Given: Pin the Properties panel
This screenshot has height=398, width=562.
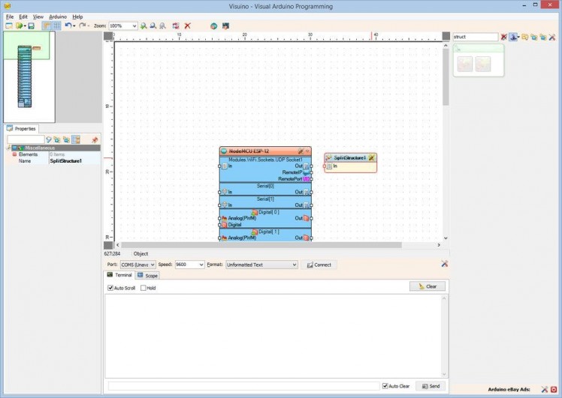Looking at the screenshot, I should click(x=95, y=139).
